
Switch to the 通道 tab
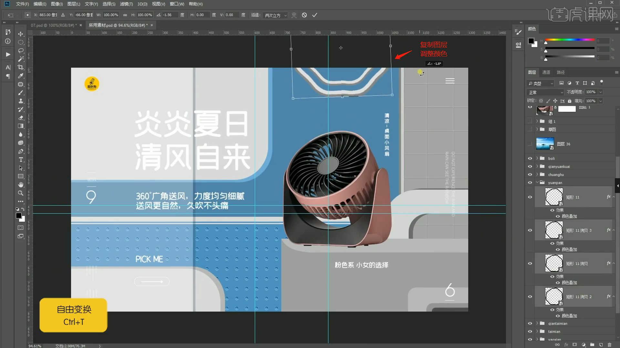546,72
